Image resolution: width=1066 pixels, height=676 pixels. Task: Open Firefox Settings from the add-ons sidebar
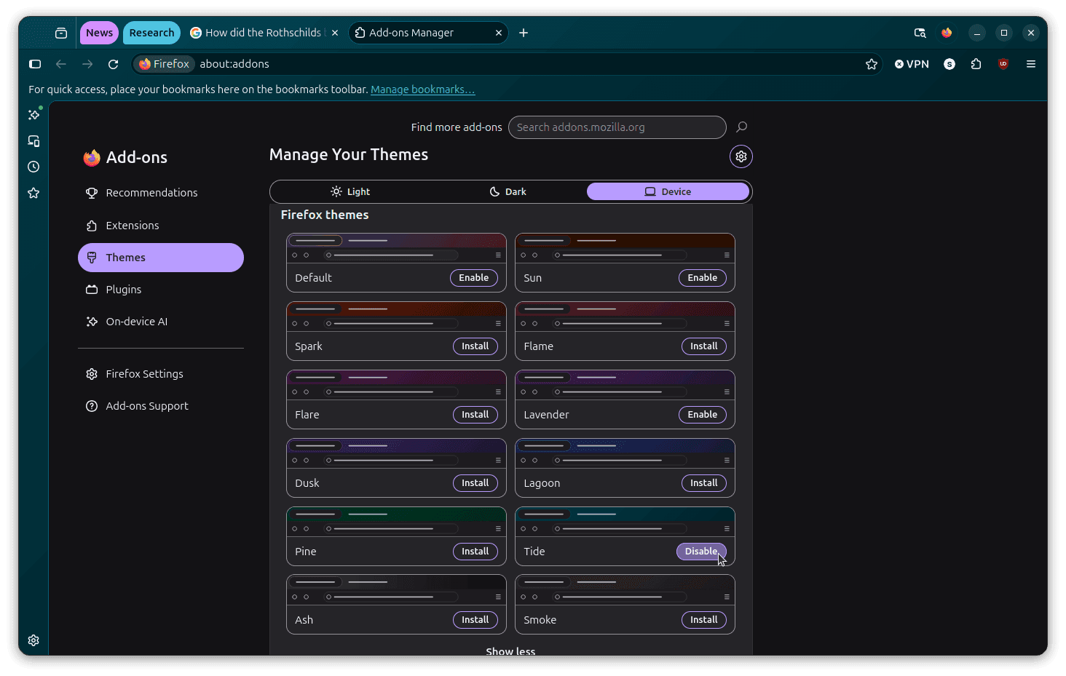coord(161,374)
